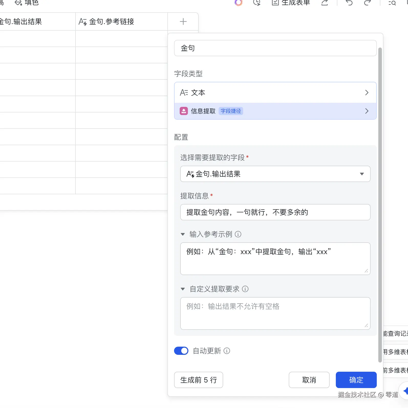408x408 pixels.
Task: Open the 金句.输出结果 field dropdown
Action: (275, 174)
